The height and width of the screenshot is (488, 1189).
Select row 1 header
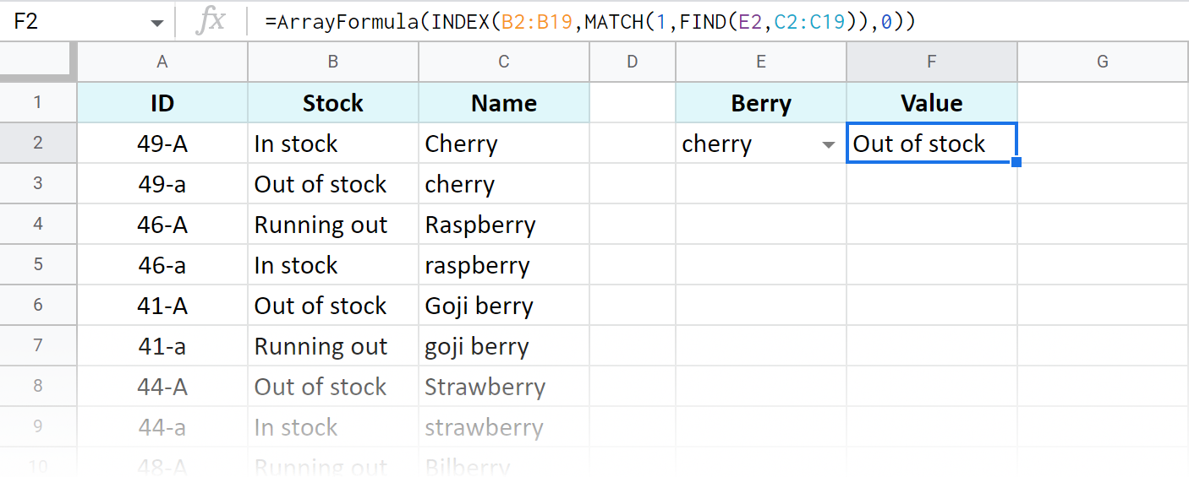[38, 102]
